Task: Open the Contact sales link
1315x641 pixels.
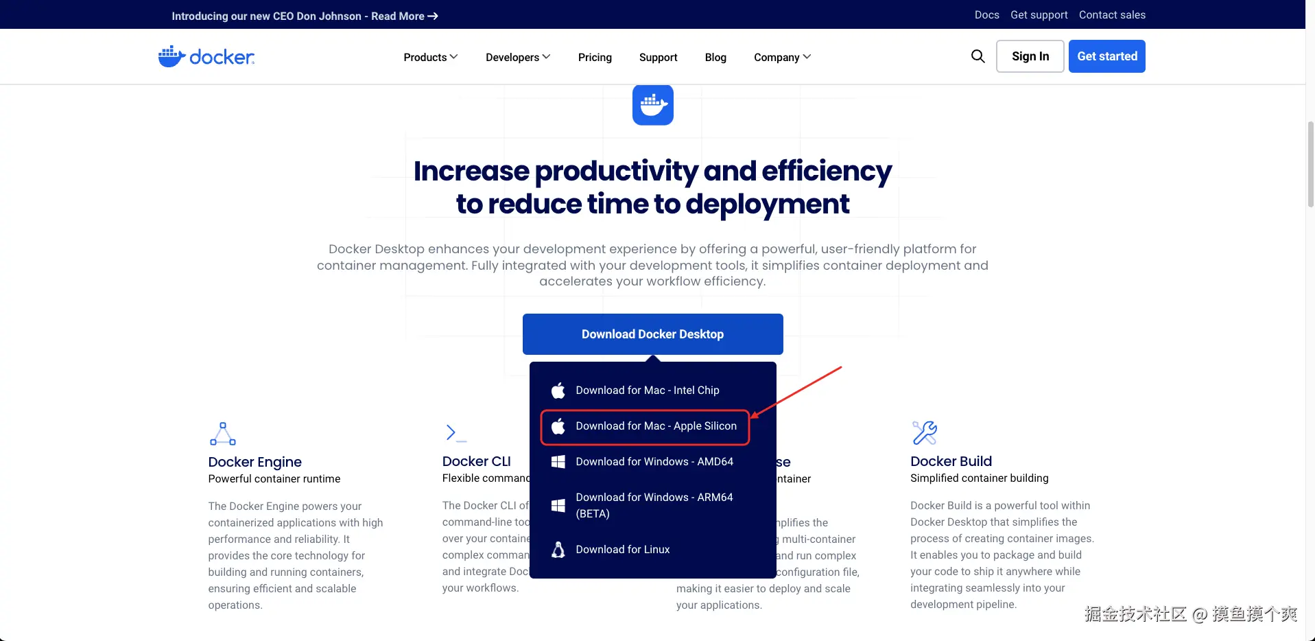Action: click(x=1112, y=14)
